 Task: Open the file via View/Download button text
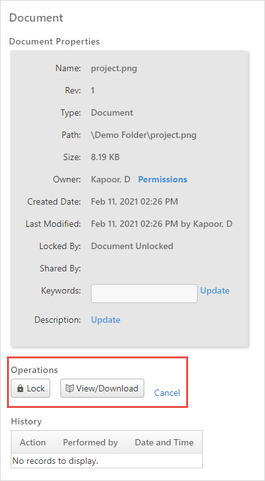pyautogui.click(x=107, y=388)
